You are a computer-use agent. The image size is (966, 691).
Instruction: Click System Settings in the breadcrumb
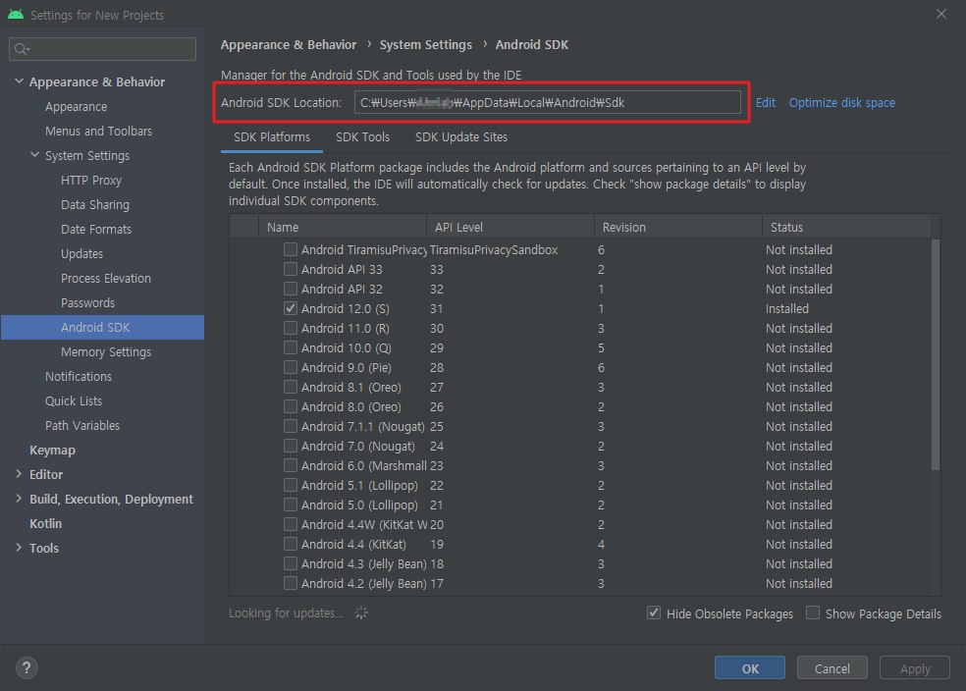pos(426,45)
